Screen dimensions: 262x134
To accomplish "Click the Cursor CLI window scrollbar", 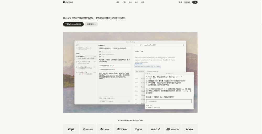I will 194,102.
